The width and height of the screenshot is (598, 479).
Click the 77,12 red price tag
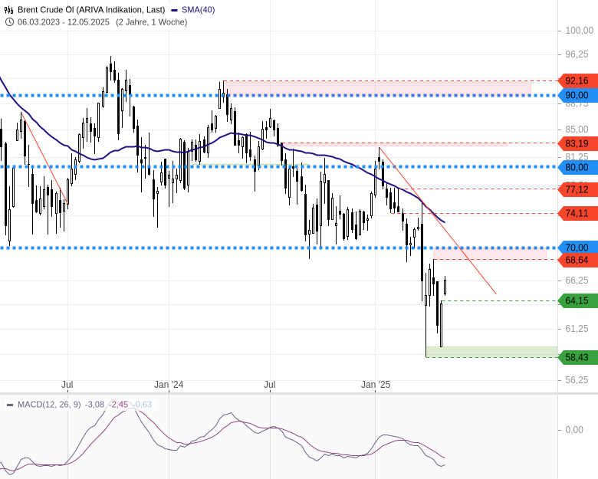coord(577,189)
